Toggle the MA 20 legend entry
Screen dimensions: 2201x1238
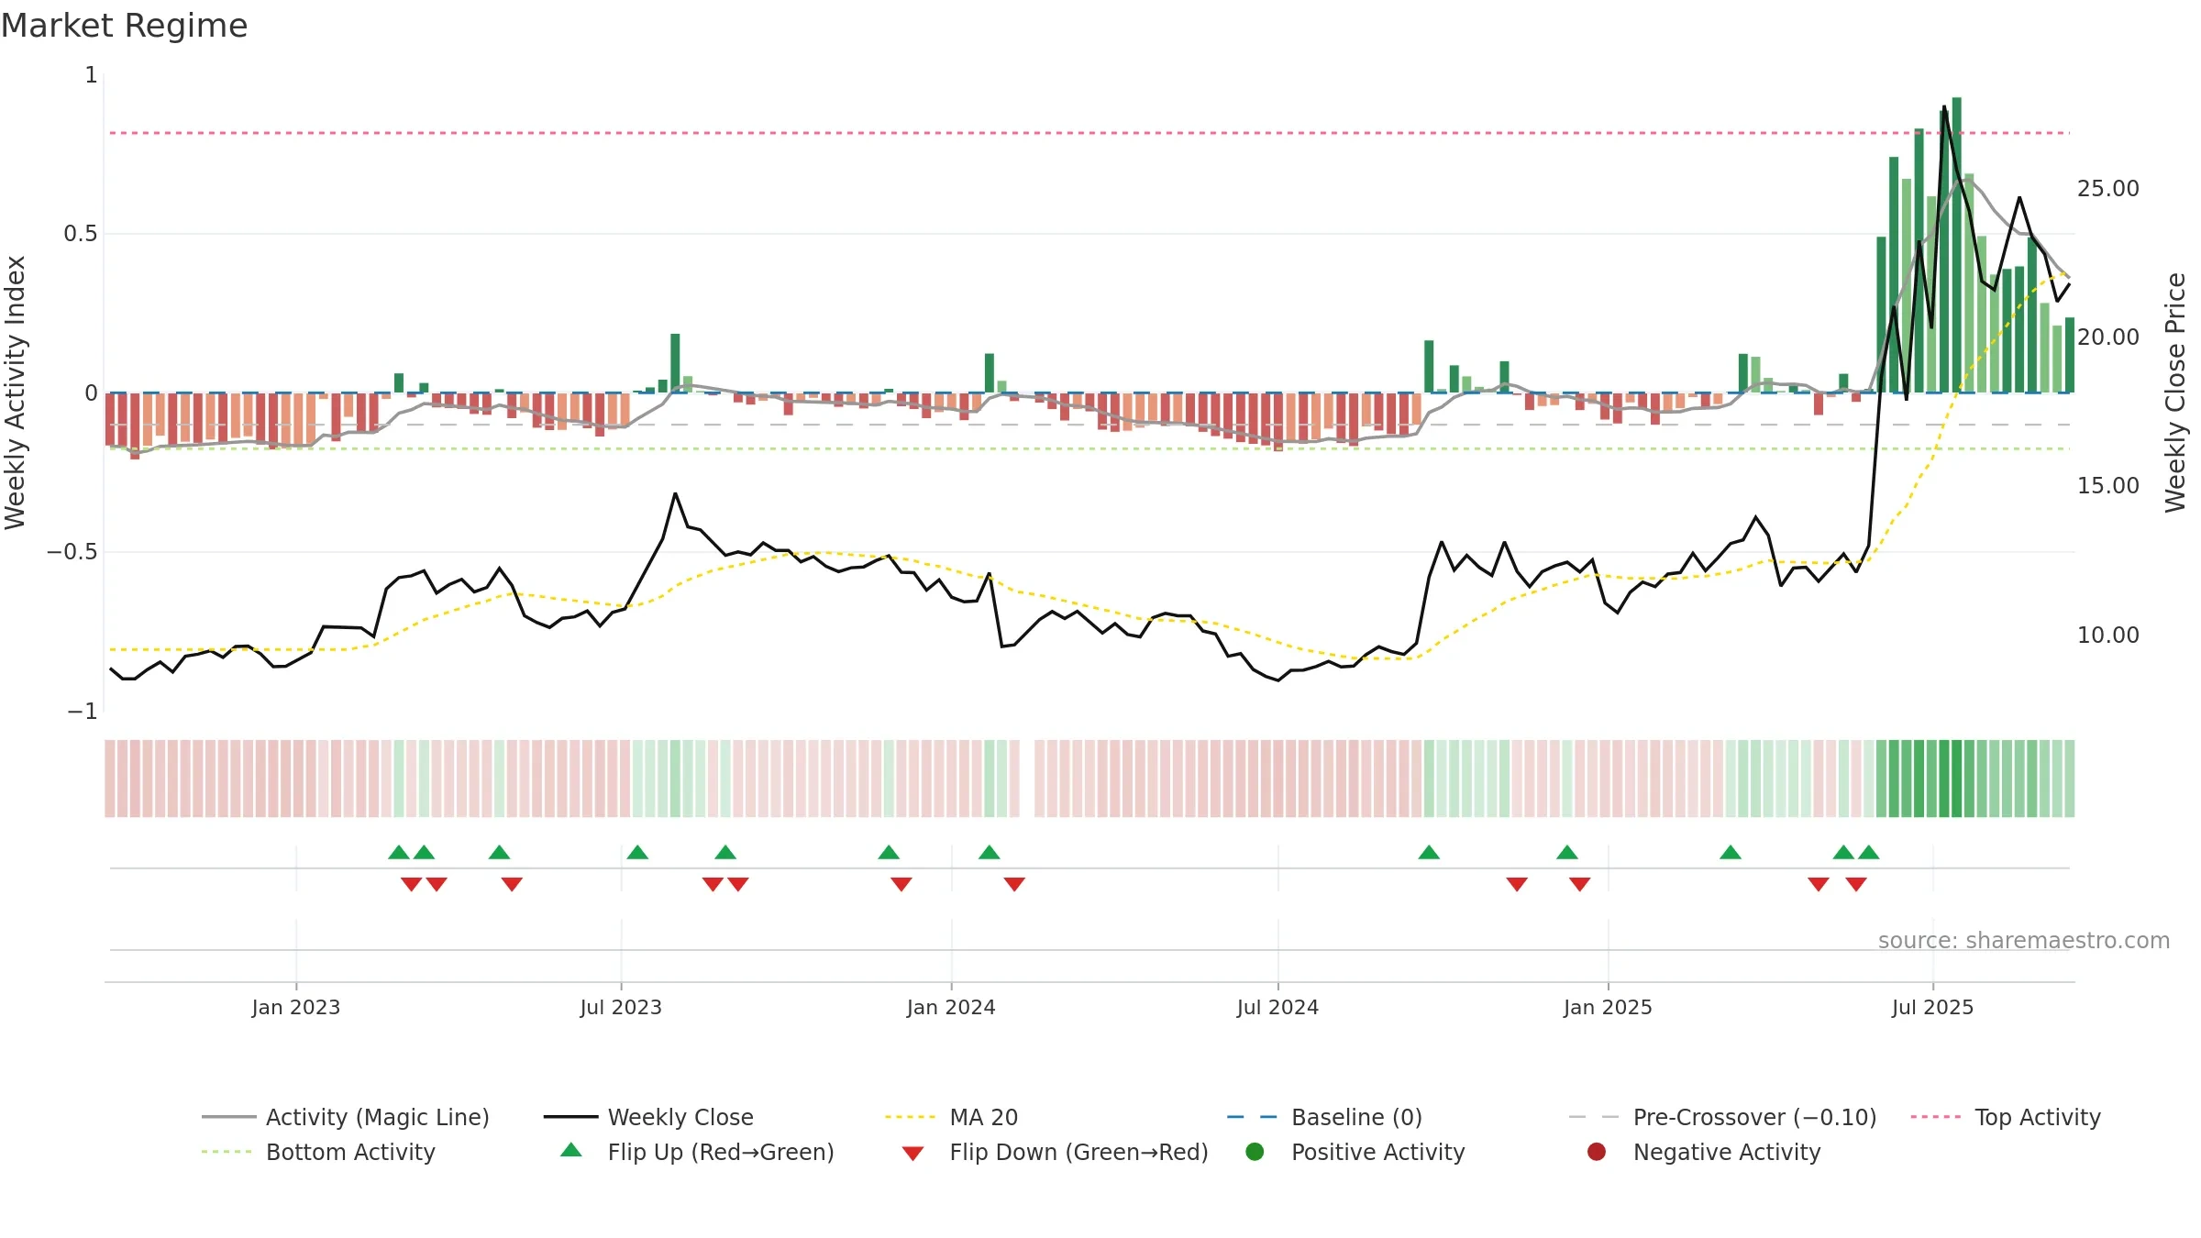(951, 1117)
